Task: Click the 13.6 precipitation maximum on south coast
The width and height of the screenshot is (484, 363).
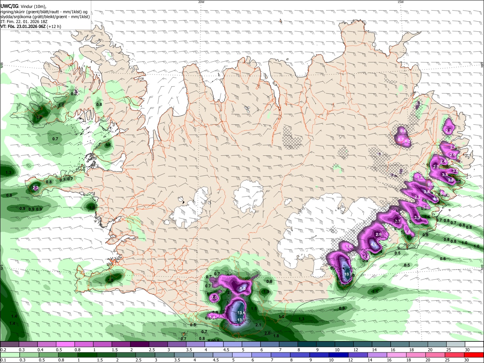Action: click(241, 313)
